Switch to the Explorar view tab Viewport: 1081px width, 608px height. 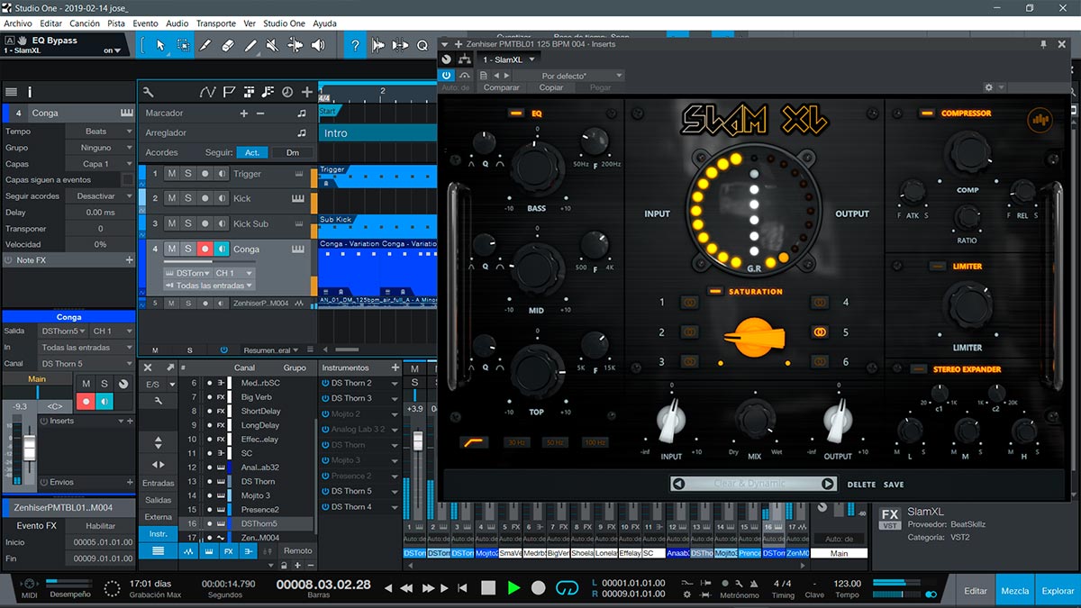point(1058,591)
